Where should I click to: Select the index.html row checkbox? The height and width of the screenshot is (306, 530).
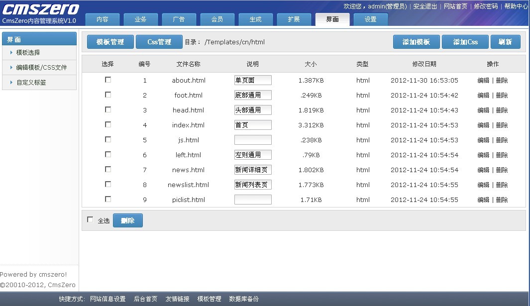click(108, 124)
